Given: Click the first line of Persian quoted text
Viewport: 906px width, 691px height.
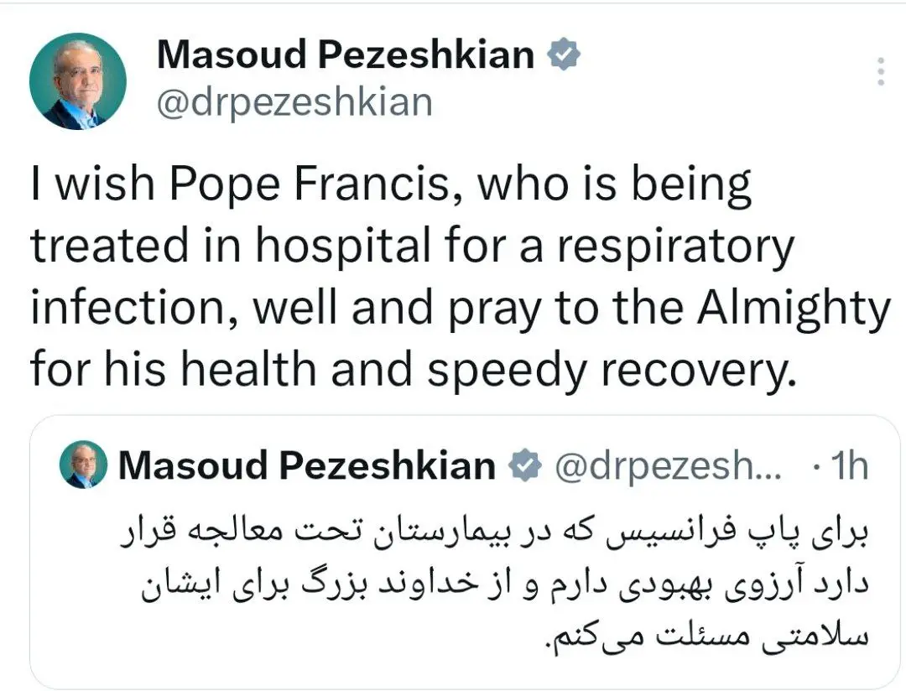Looking at the screenshot, I should tap(493, 533).
